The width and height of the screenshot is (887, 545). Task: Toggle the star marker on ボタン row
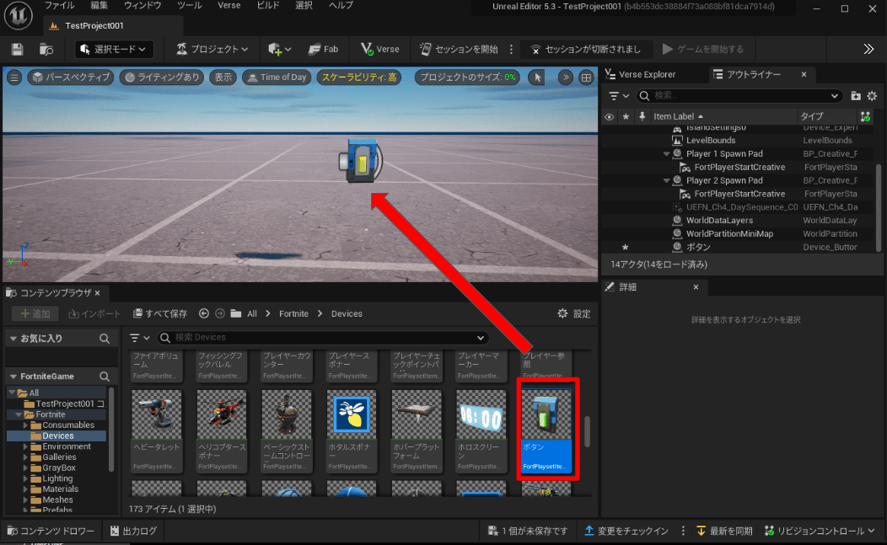point(625,247)
